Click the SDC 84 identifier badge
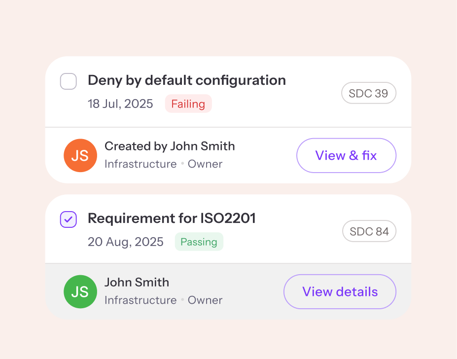This screenshot has width=457, height=359. 369,231
